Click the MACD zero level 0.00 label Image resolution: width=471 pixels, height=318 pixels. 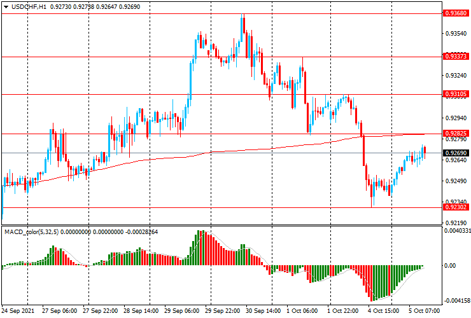(x=450, y=266)
